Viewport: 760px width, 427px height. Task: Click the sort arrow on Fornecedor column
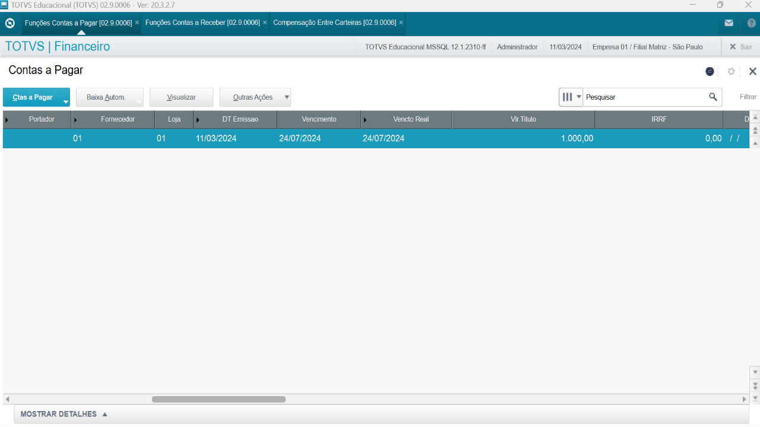coord(75,120)
